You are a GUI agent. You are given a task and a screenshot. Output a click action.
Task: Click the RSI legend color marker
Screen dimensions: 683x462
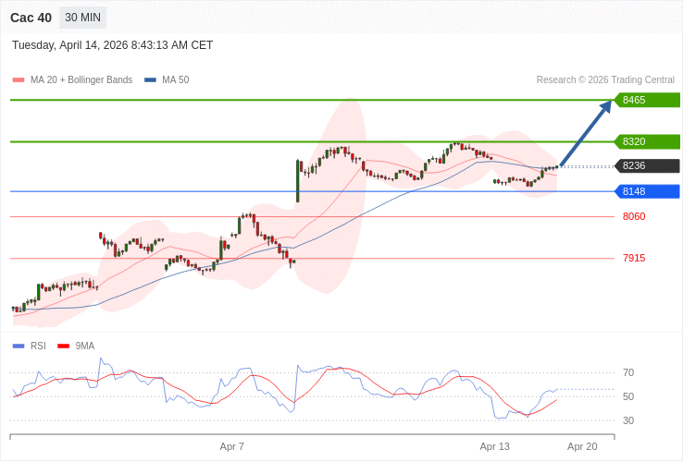pyautogui.click(x=19, y=346)
